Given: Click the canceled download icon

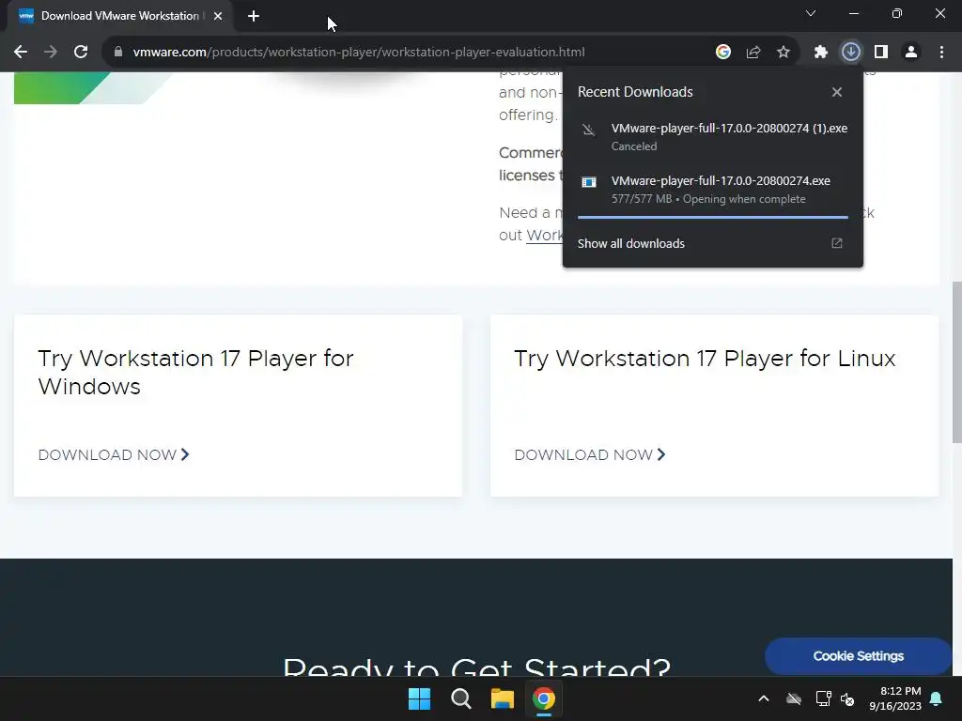Looking at the screenshot, I should pyautogui.click(x=588, y=130).
